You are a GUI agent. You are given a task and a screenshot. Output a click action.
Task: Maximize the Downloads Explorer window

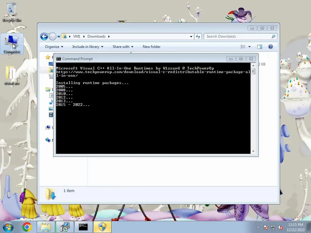pyautogui.click(x=262, y=28)
